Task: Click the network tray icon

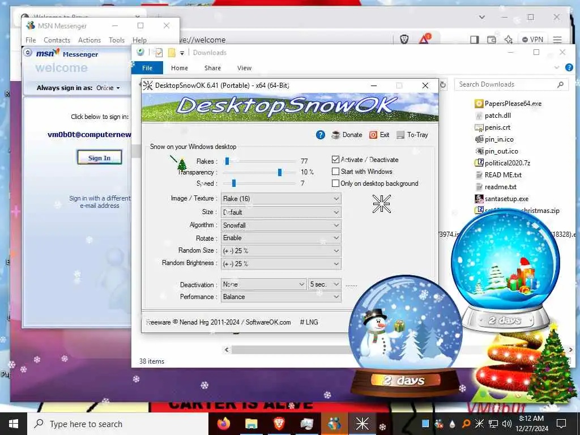Action: 493,424
